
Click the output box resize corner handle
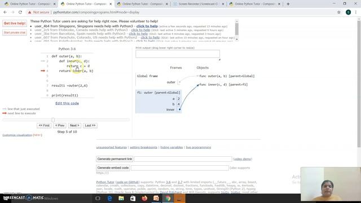(x=219, y=60)
